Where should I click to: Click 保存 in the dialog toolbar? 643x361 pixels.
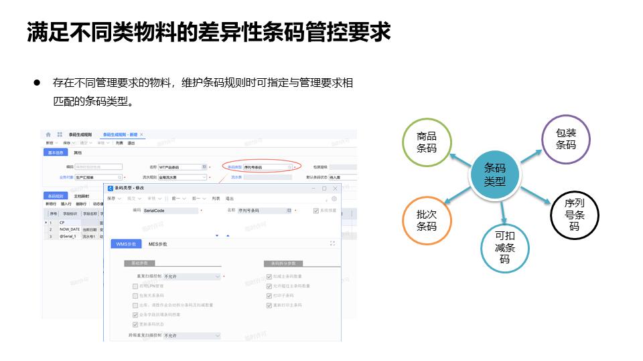tap(113, 199)
